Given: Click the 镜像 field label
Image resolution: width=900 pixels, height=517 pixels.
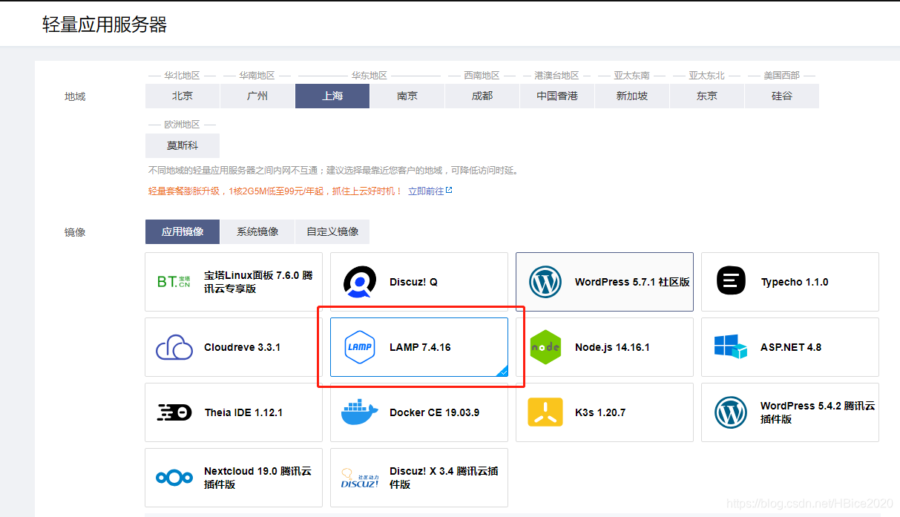Looking at the screenshot, I should 75,232.
